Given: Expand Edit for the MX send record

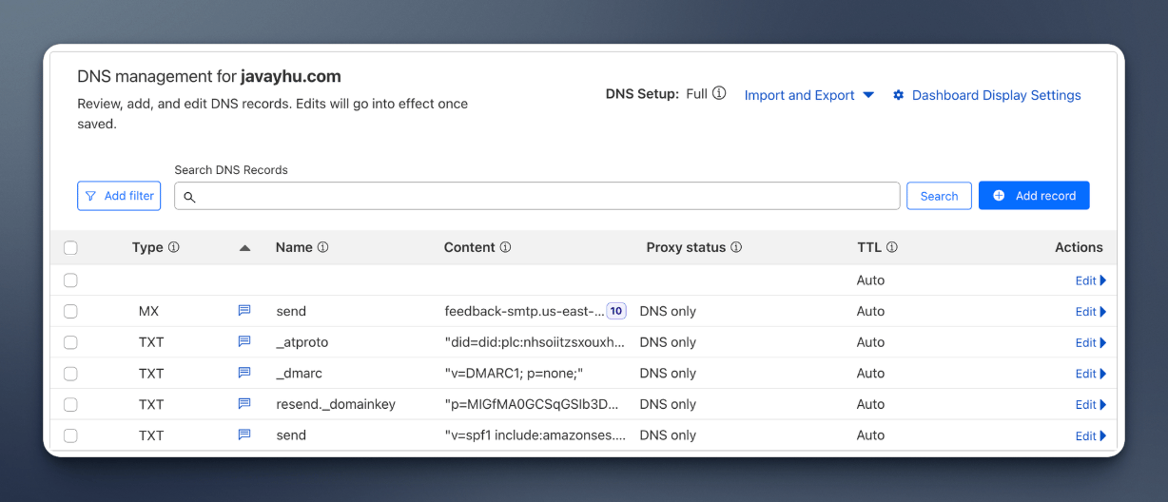Looking at the screenshot, I should (x=1090, y=312).
